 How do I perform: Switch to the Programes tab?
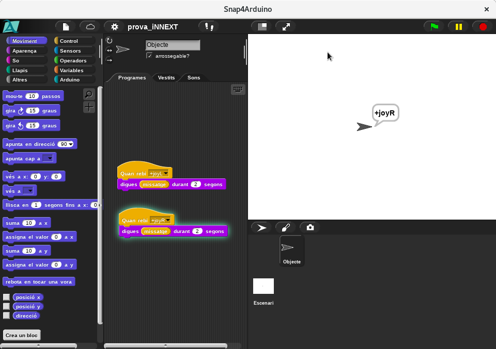coord(132,78)
